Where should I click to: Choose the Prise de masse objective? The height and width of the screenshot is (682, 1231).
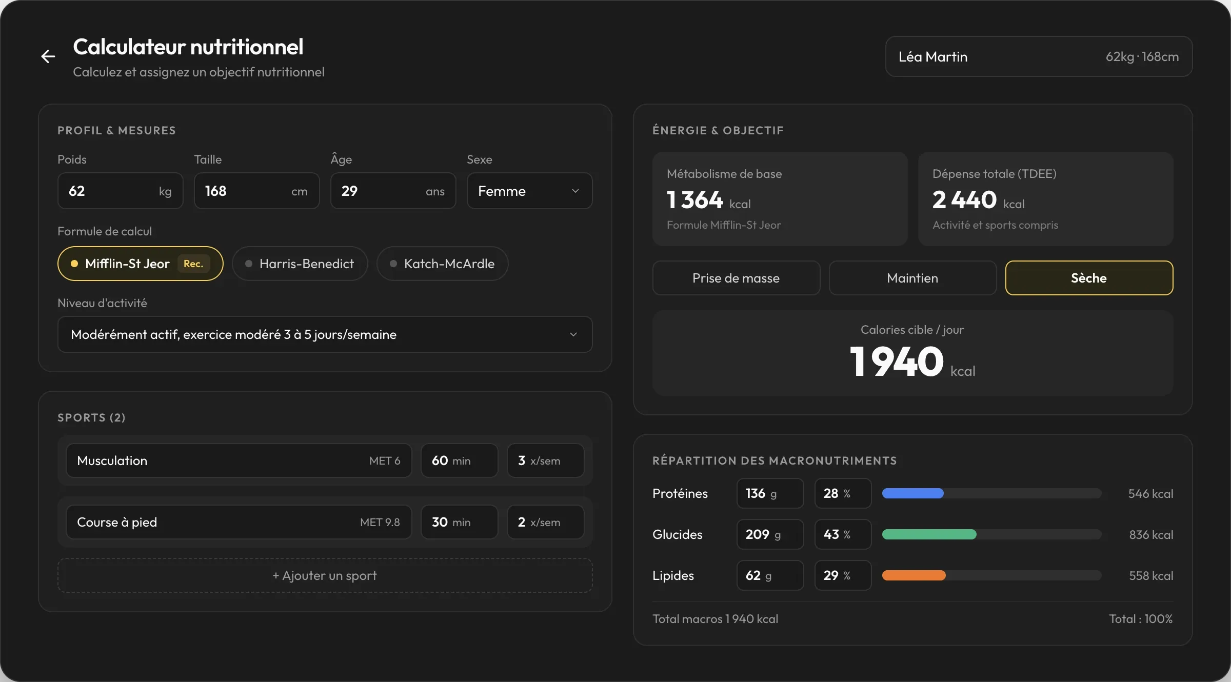pyautogui.click(x=736, y=278)
